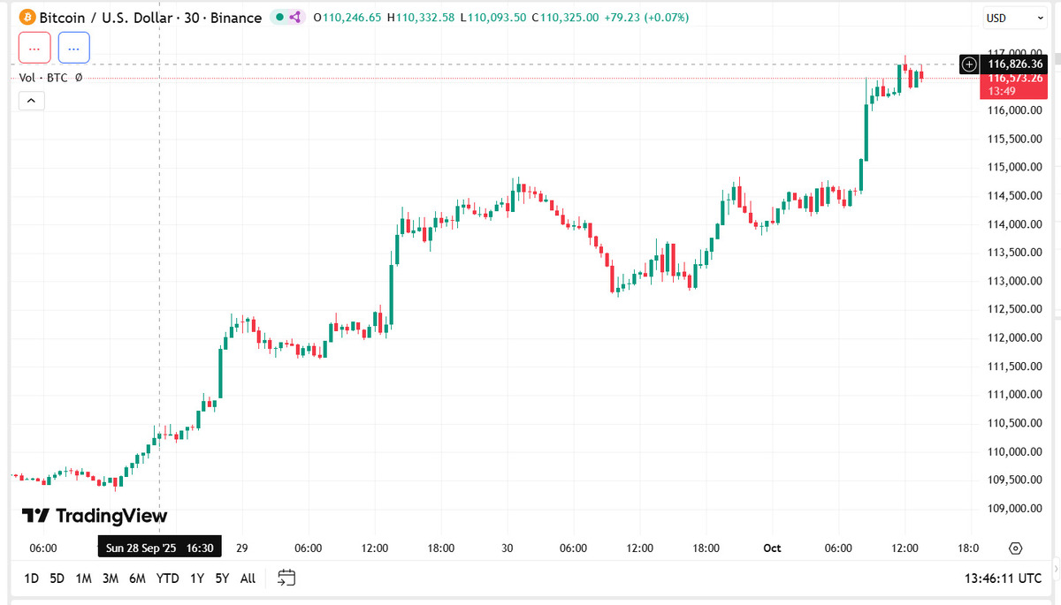Click the plus icon on price label
Screen dimensions: 1061x605
tap(970, 64)
